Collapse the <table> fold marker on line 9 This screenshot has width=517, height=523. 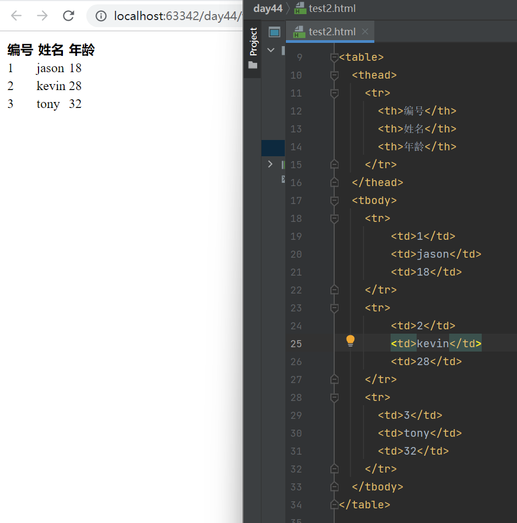point(334,57)
